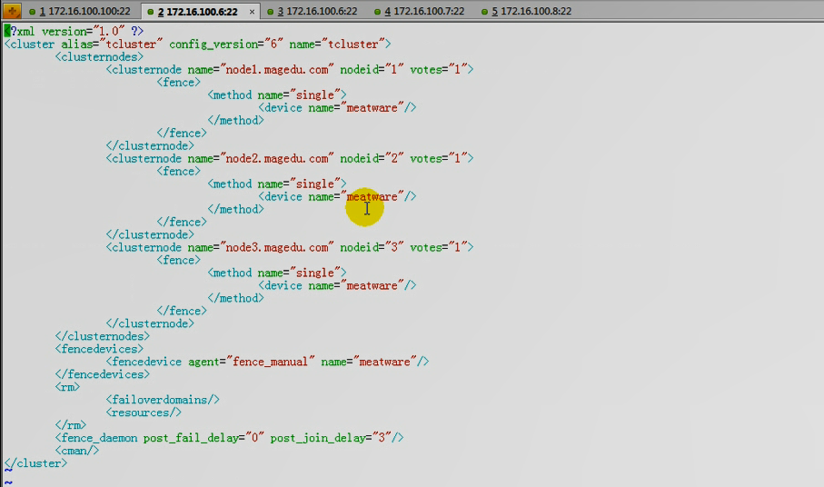Image resolution: width=824 pixels, height=487 pixels.
Task: Click the resources tag inside rm
Action: [x=138, y=412]
